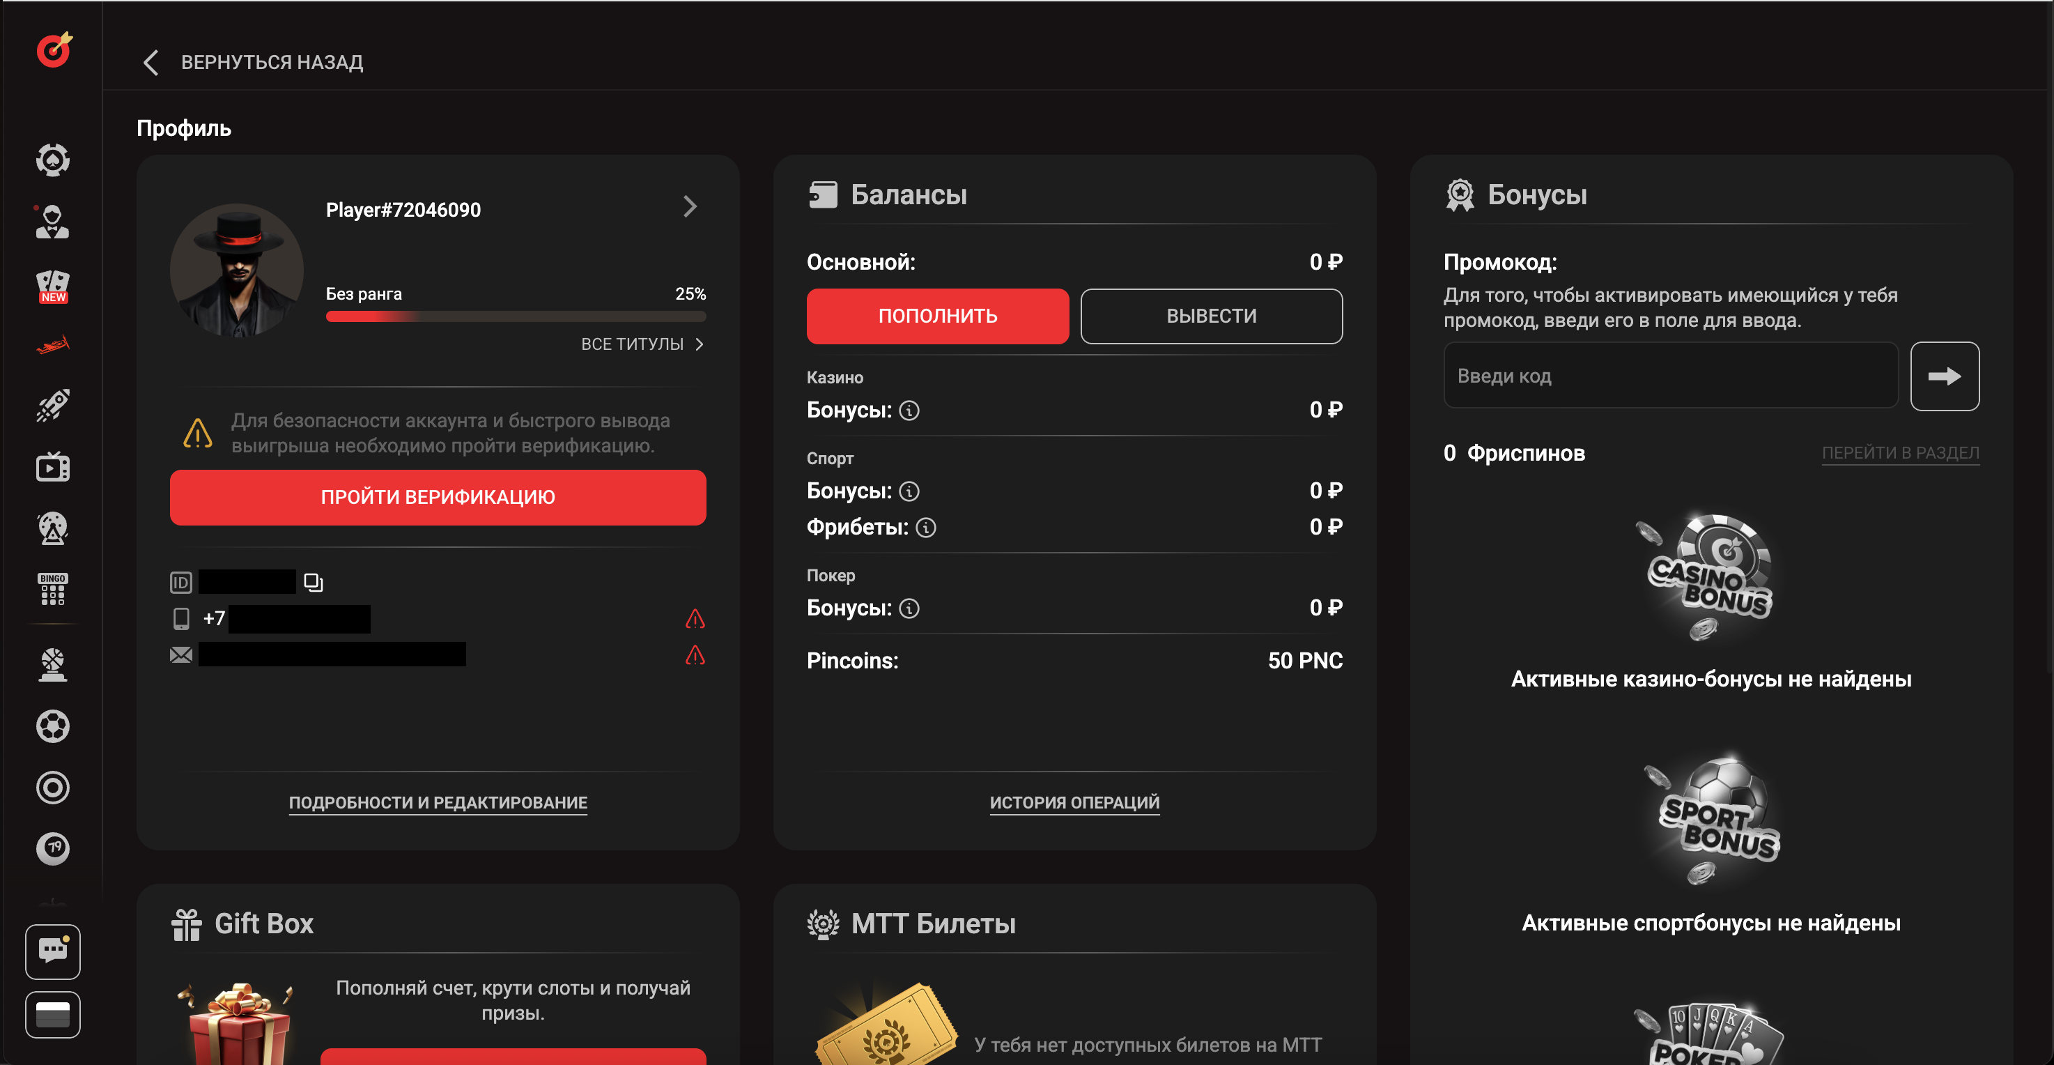The image size is (2054, 1065).
Task: Expand Player#72046090 profile chevron
Action: coord(690,208)
